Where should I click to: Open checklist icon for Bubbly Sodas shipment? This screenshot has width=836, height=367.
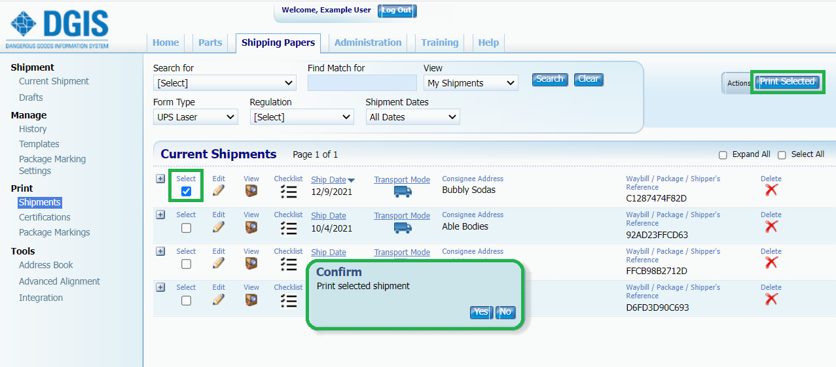288,191
